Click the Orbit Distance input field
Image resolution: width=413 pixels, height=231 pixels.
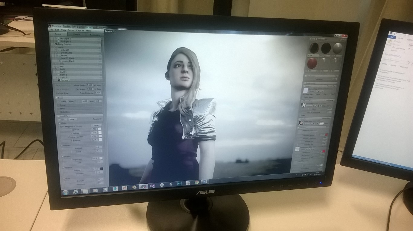(x=98, y=93)
